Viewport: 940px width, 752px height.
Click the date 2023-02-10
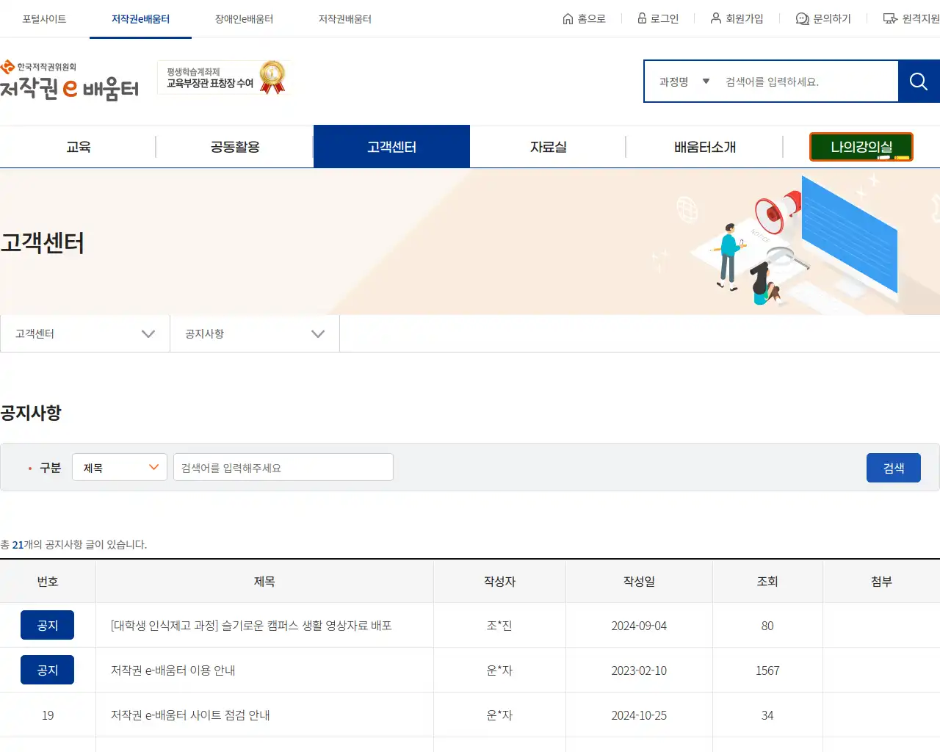639,670
